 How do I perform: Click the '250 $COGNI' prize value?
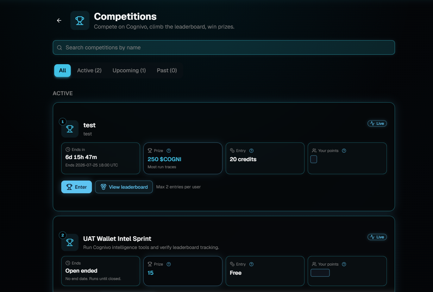(164, 159)
